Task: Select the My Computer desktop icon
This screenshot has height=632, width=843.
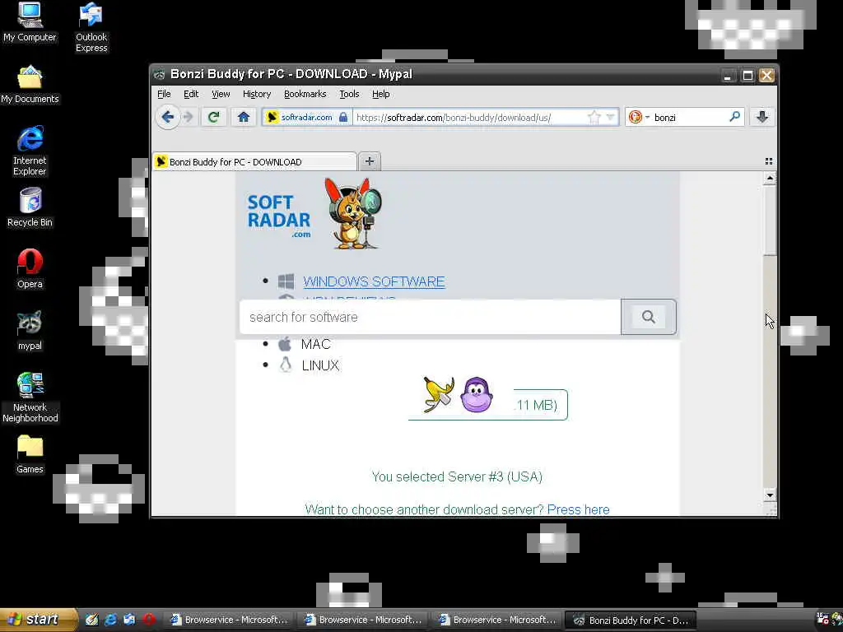Action: coord(30,22)
